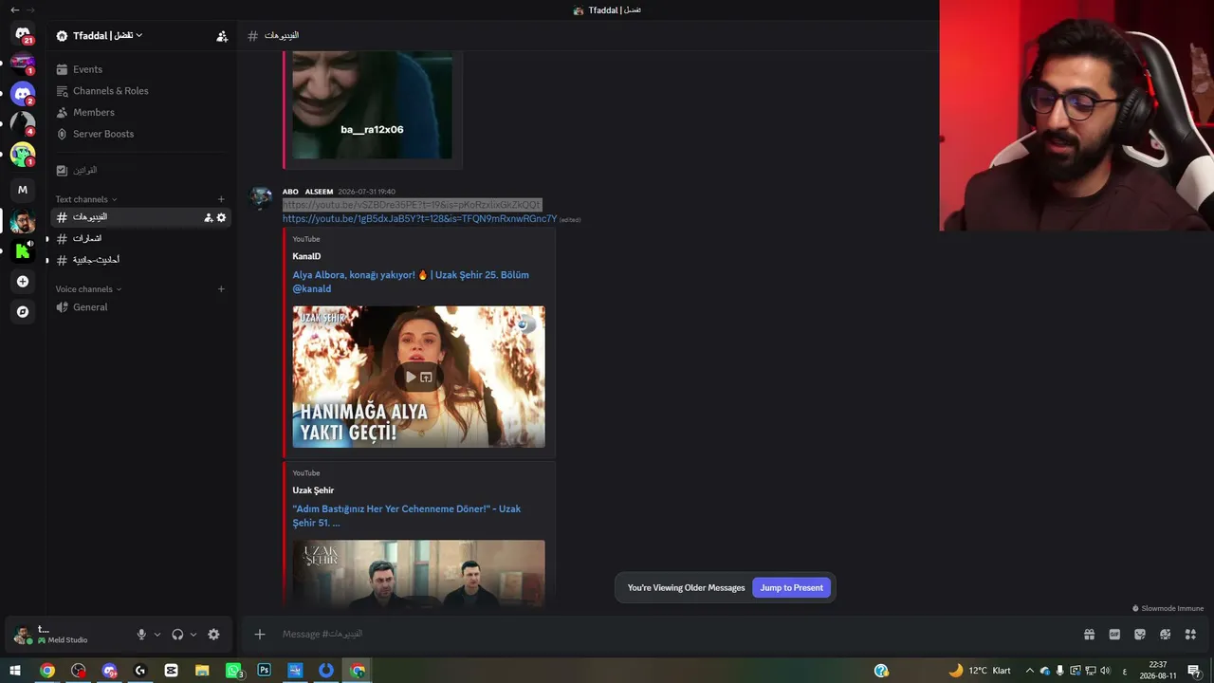Open the green headphones avatar server
Image resolution: width=1214 pixels, height=683 pixels.
(x=23, y=153)
